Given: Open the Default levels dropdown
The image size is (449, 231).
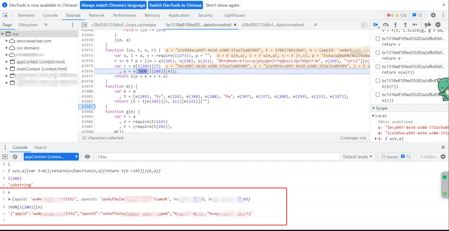Looking at the screenshot, I should [x=358, y=157].
